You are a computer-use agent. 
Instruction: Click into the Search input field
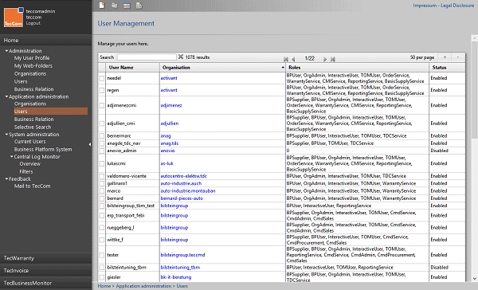[x=147, y=57]
